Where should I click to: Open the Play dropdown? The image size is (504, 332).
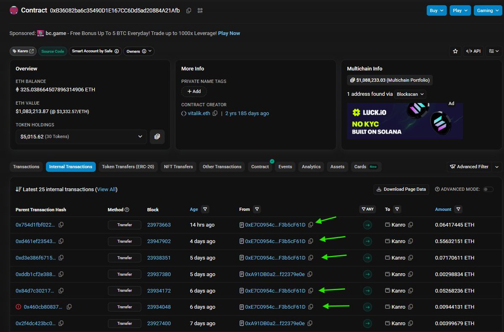460,10
